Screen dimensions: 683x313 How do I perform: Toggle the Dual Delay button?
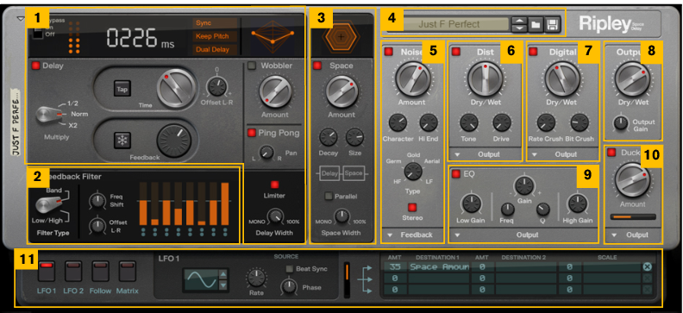(216, 49)
